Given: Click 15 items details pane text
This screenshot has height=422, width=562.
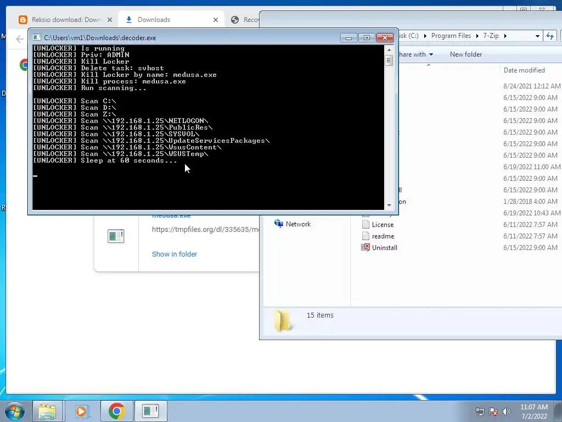Looking at the screenshot, I should click(320, 315).
